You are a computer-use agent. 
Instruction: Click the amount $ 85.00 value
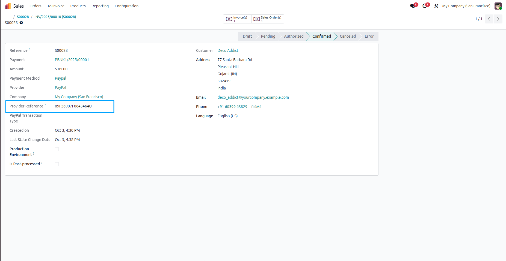(61, 69)
